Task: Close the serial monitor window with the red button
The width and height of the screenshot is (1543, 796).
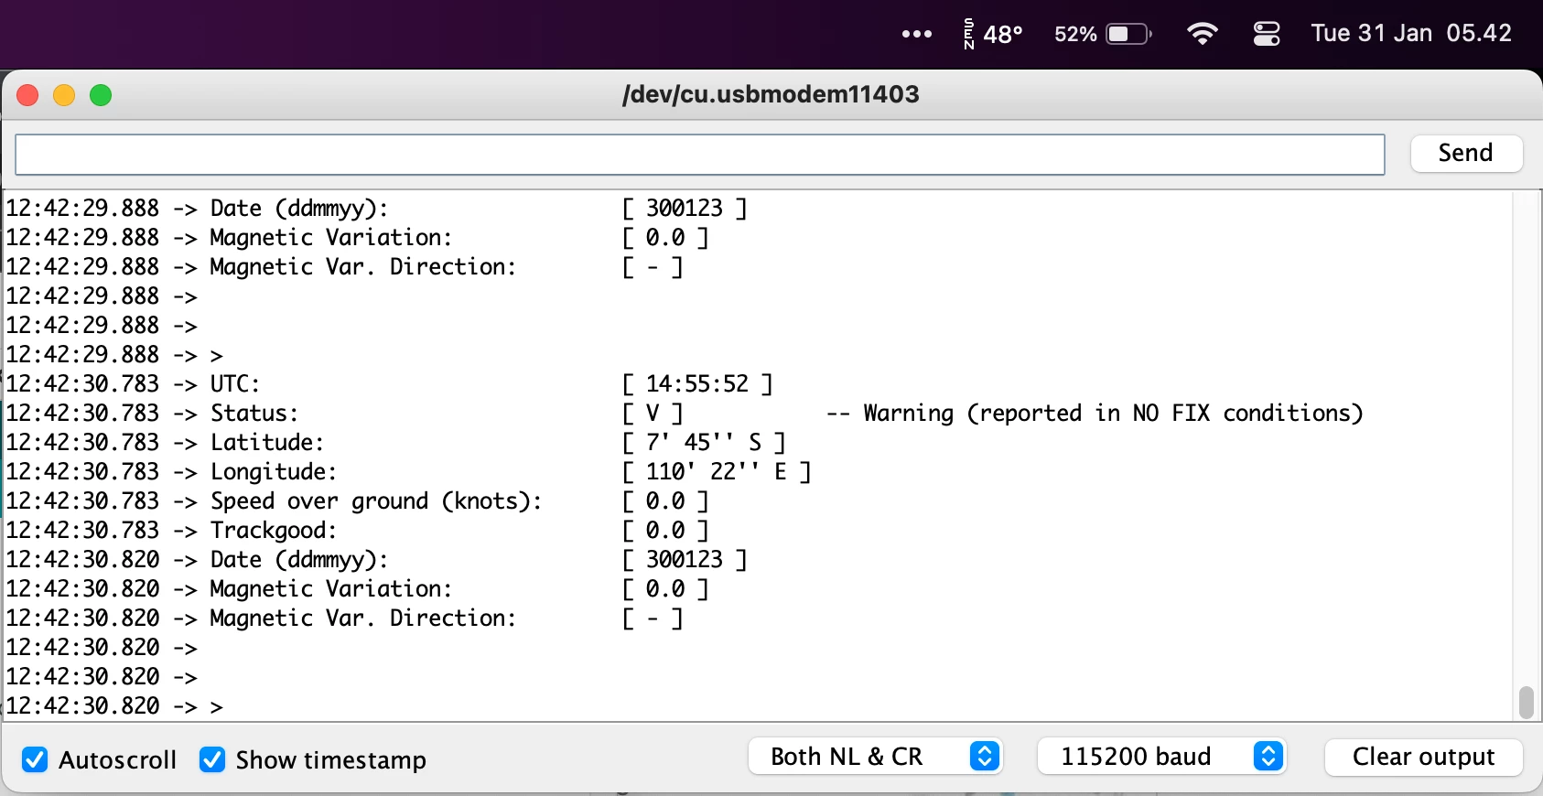Action: pos(27,95)
